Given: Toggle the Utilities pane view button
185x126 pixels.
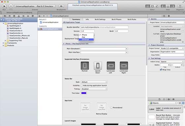Looking at the screenshot, I should [172, 6].
